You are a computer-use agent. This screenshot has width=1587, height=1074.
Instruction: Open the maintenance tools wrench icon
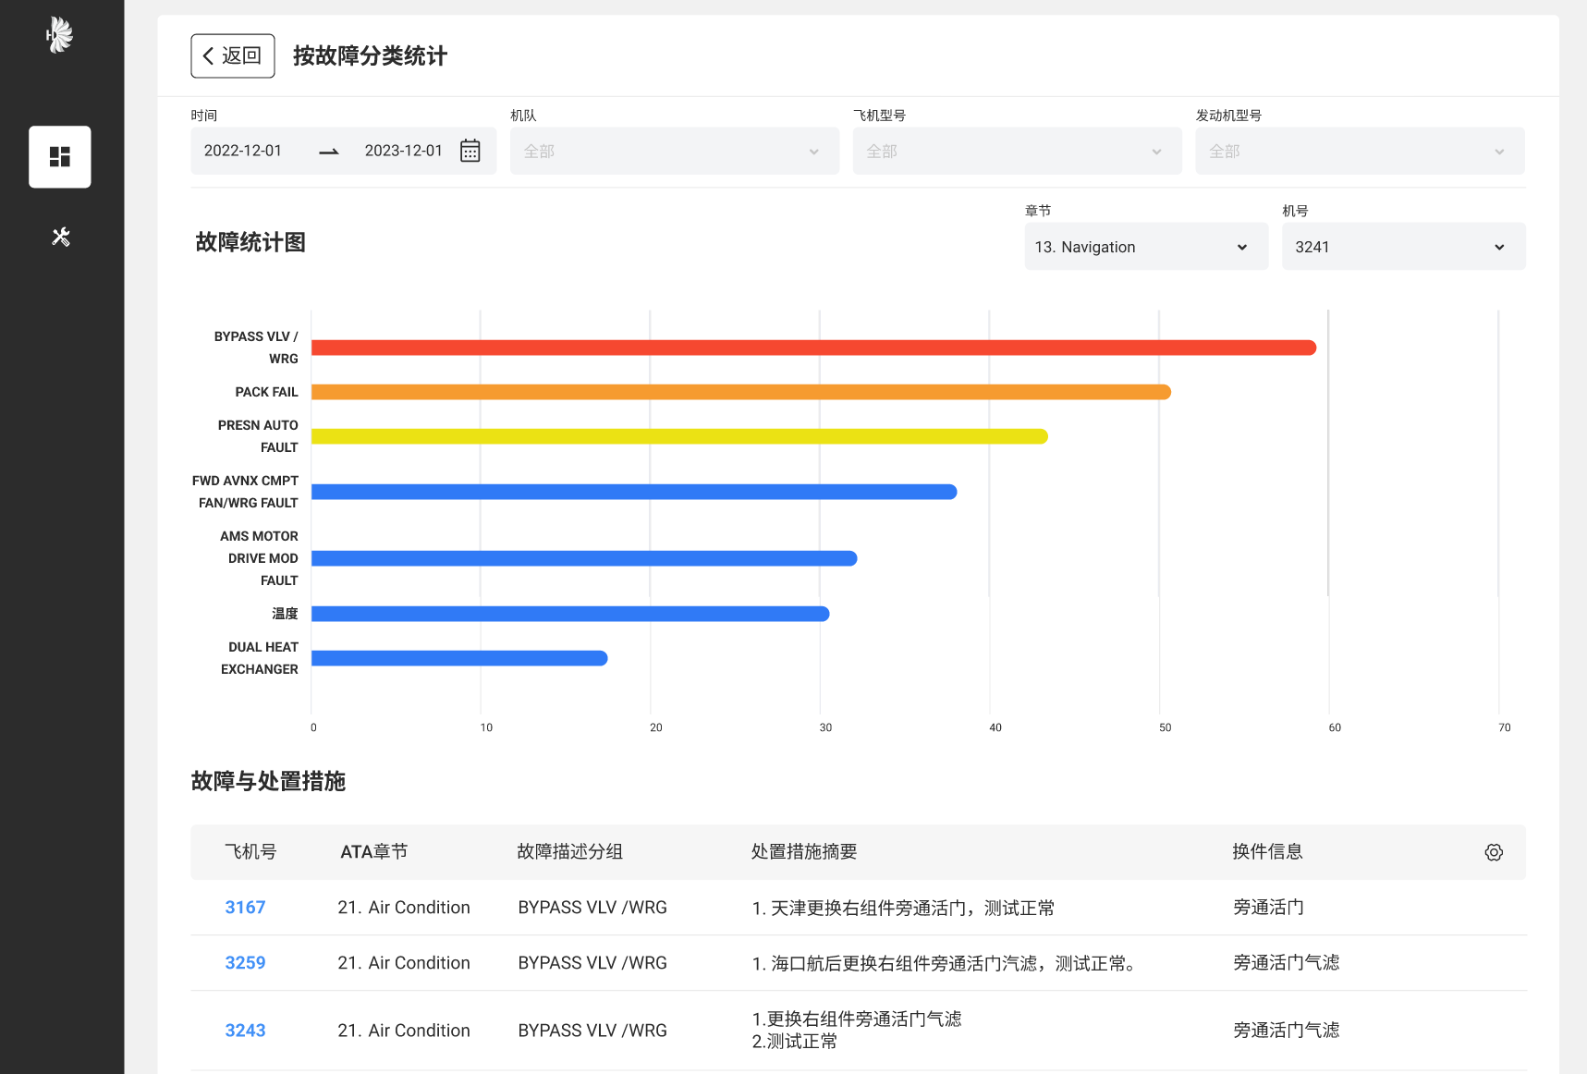(61, 237)
